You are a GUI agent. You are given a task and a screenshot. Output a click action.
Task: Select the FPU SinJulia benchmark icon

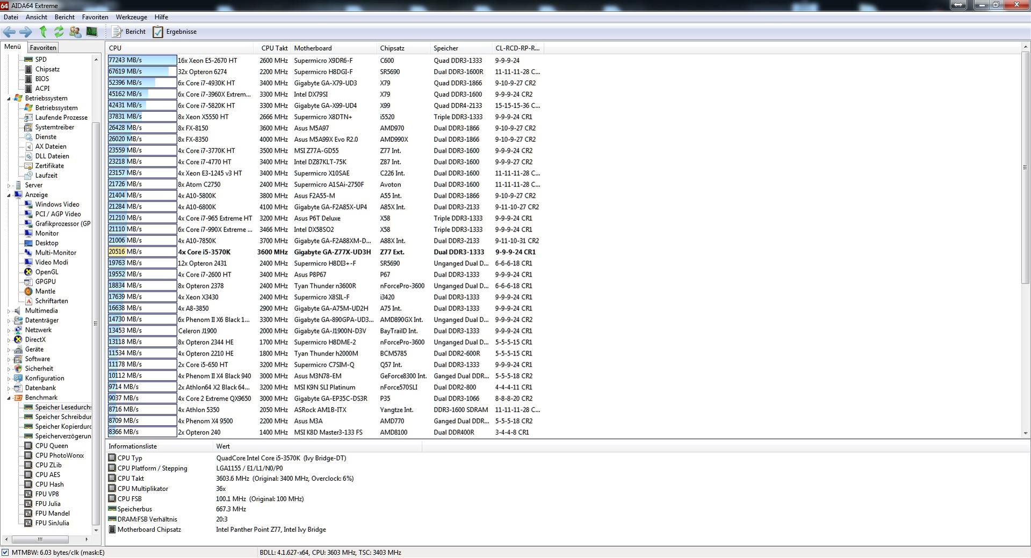[28, 524]
